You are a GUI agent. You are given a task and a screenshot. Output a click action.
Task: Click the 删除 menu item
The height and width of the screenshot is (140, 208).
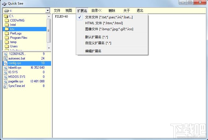point(112,10)
